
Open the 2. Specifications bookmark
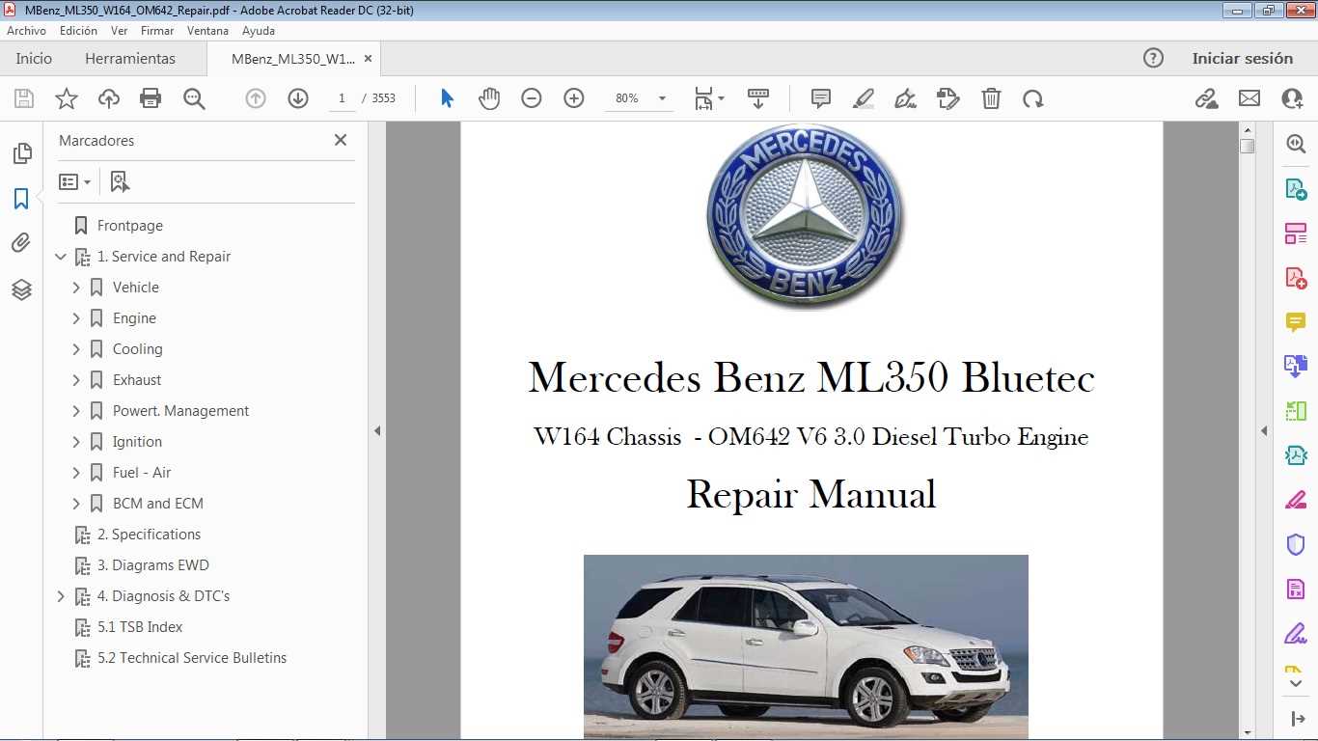click(x=149, y=535)
